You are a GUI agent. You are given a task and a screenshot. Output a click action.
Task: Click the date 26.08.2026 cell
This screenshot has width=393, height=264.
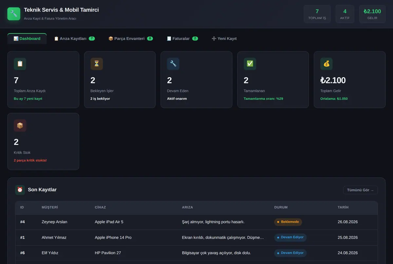347,222
